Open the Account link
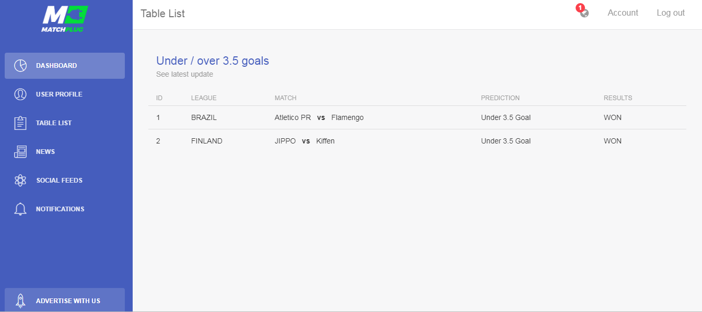The height and width of the screenshot is (312, 702). [x=623, y=13]
